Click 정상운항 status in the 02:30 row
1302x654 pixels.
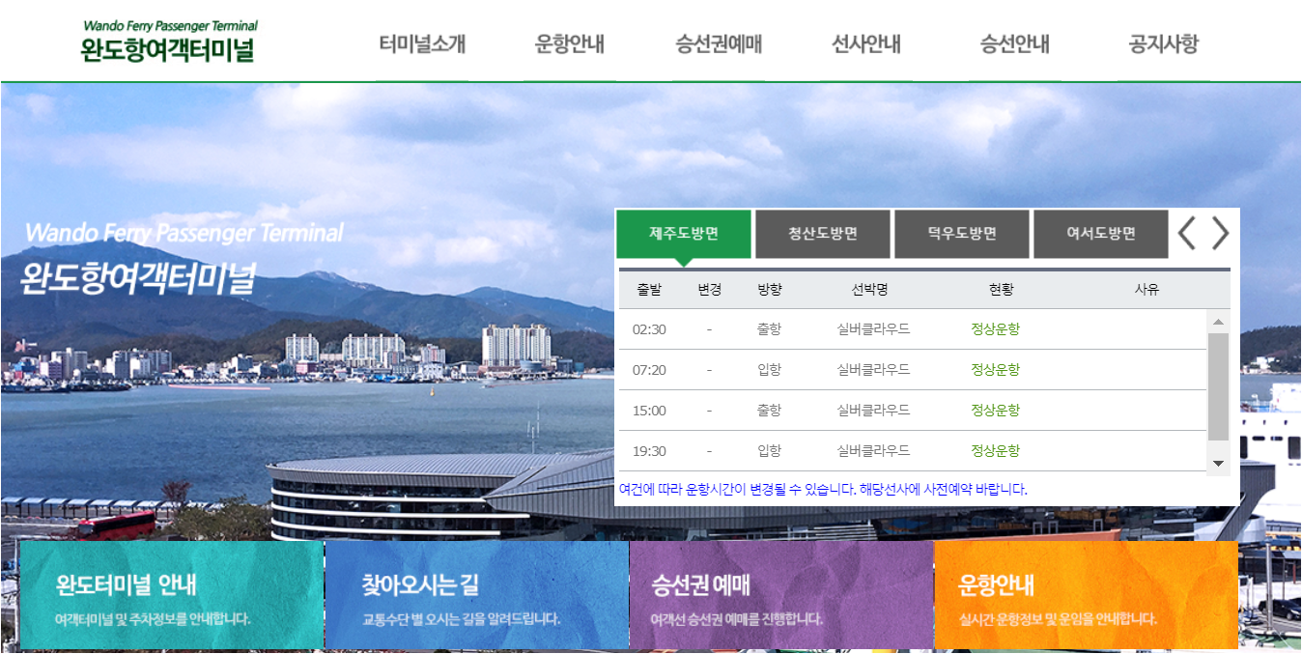995,329
